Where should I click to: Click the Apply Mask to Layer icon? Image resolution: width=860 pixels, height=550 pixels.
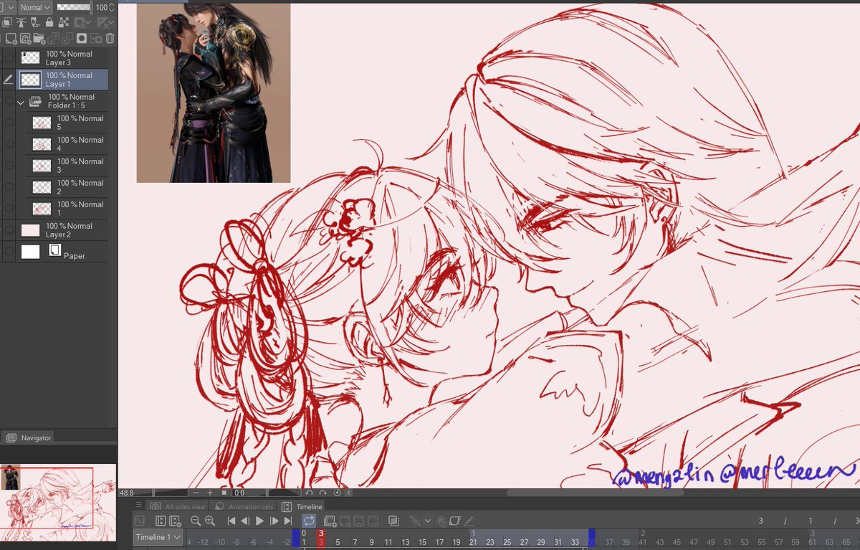point(96,39)
